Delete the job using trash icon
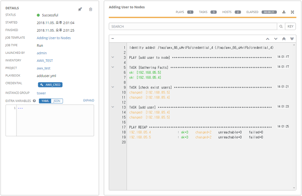The width and height of the screenshot is (302, 196). 91,9
